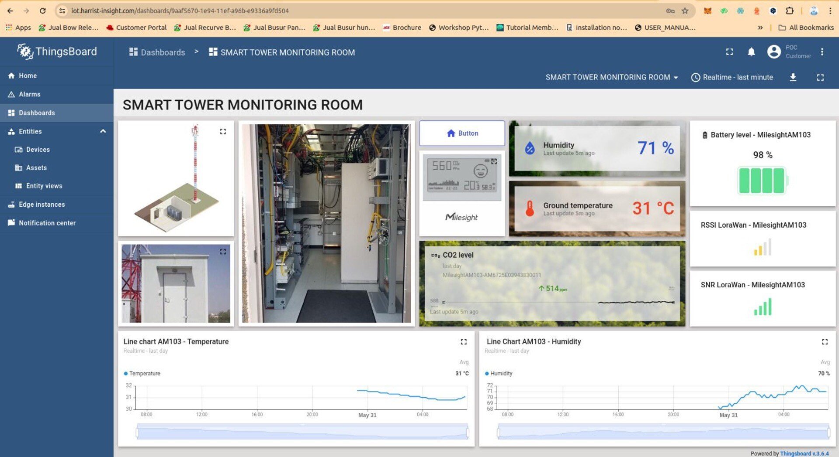The height and width of the screenshot is (457, 839).
Task: Open the notifications bell
Action: tap(751, 52)
